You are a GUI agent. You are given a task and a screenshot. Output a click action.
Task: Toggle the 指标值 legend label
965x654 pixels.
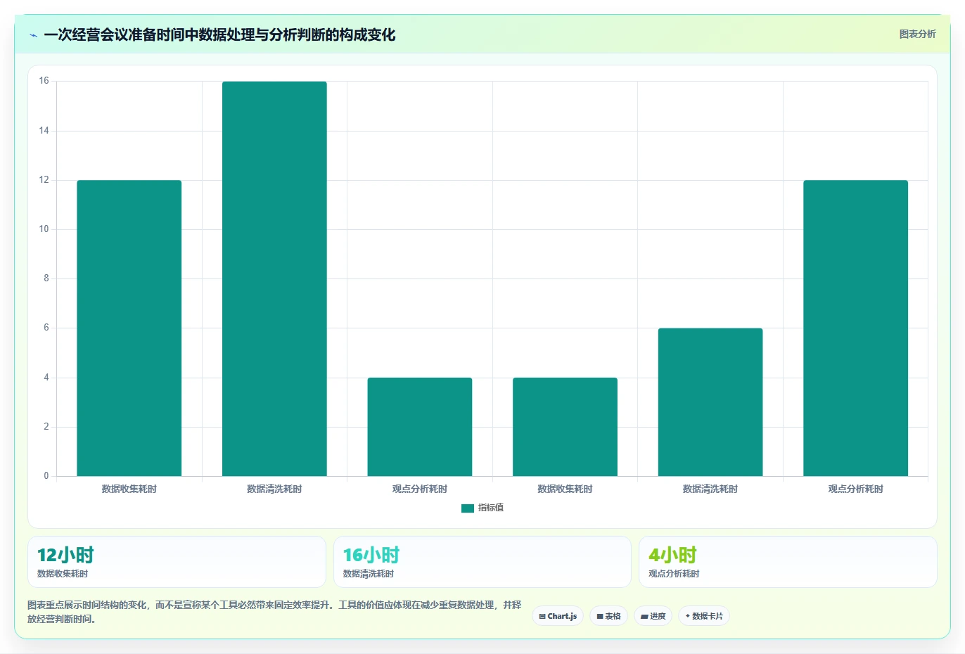pos(491,508)
